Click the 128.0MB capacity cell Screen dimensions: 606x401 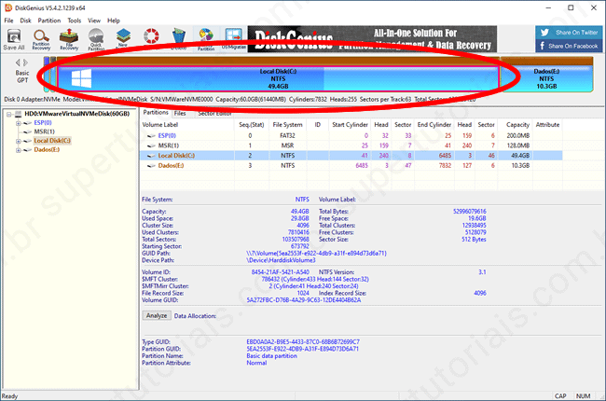coord(517,145)
